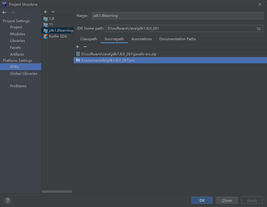The height and width of the screenshot is (207, 267).
Task: Apply the current changes
Action: 252,200
